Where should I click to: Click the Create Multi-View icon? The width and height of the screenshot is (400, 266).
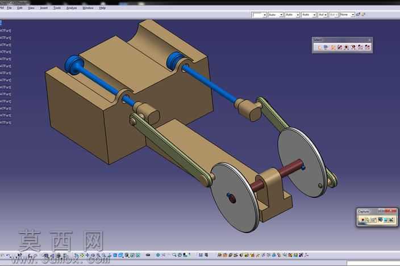(x=115, y=255)
